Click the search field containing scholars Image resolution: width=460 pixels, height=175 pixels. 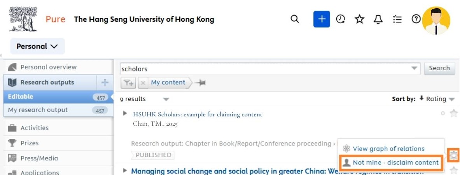click(x=264, y=69)
